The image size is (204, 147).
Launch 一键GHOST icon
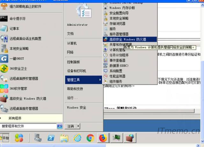[x=4, y=59]
